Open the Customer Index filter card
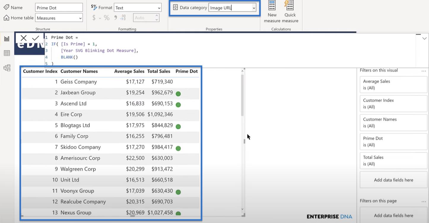 point(393,104)
